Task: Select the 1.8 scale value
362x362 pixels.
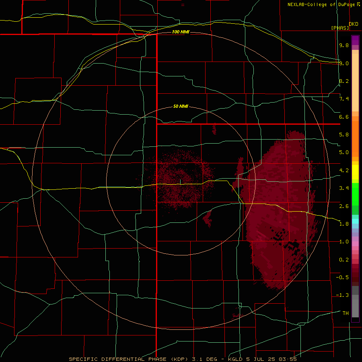Action: point(344,224)
